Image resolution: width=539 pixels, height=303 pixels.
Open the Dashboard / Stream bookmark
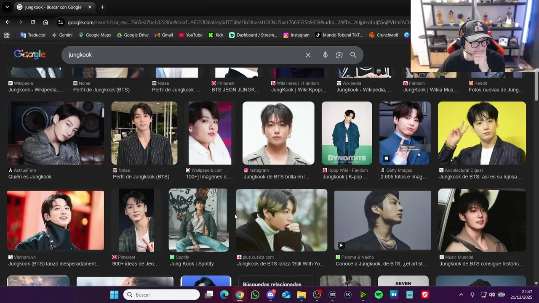[x=253, y=35]
